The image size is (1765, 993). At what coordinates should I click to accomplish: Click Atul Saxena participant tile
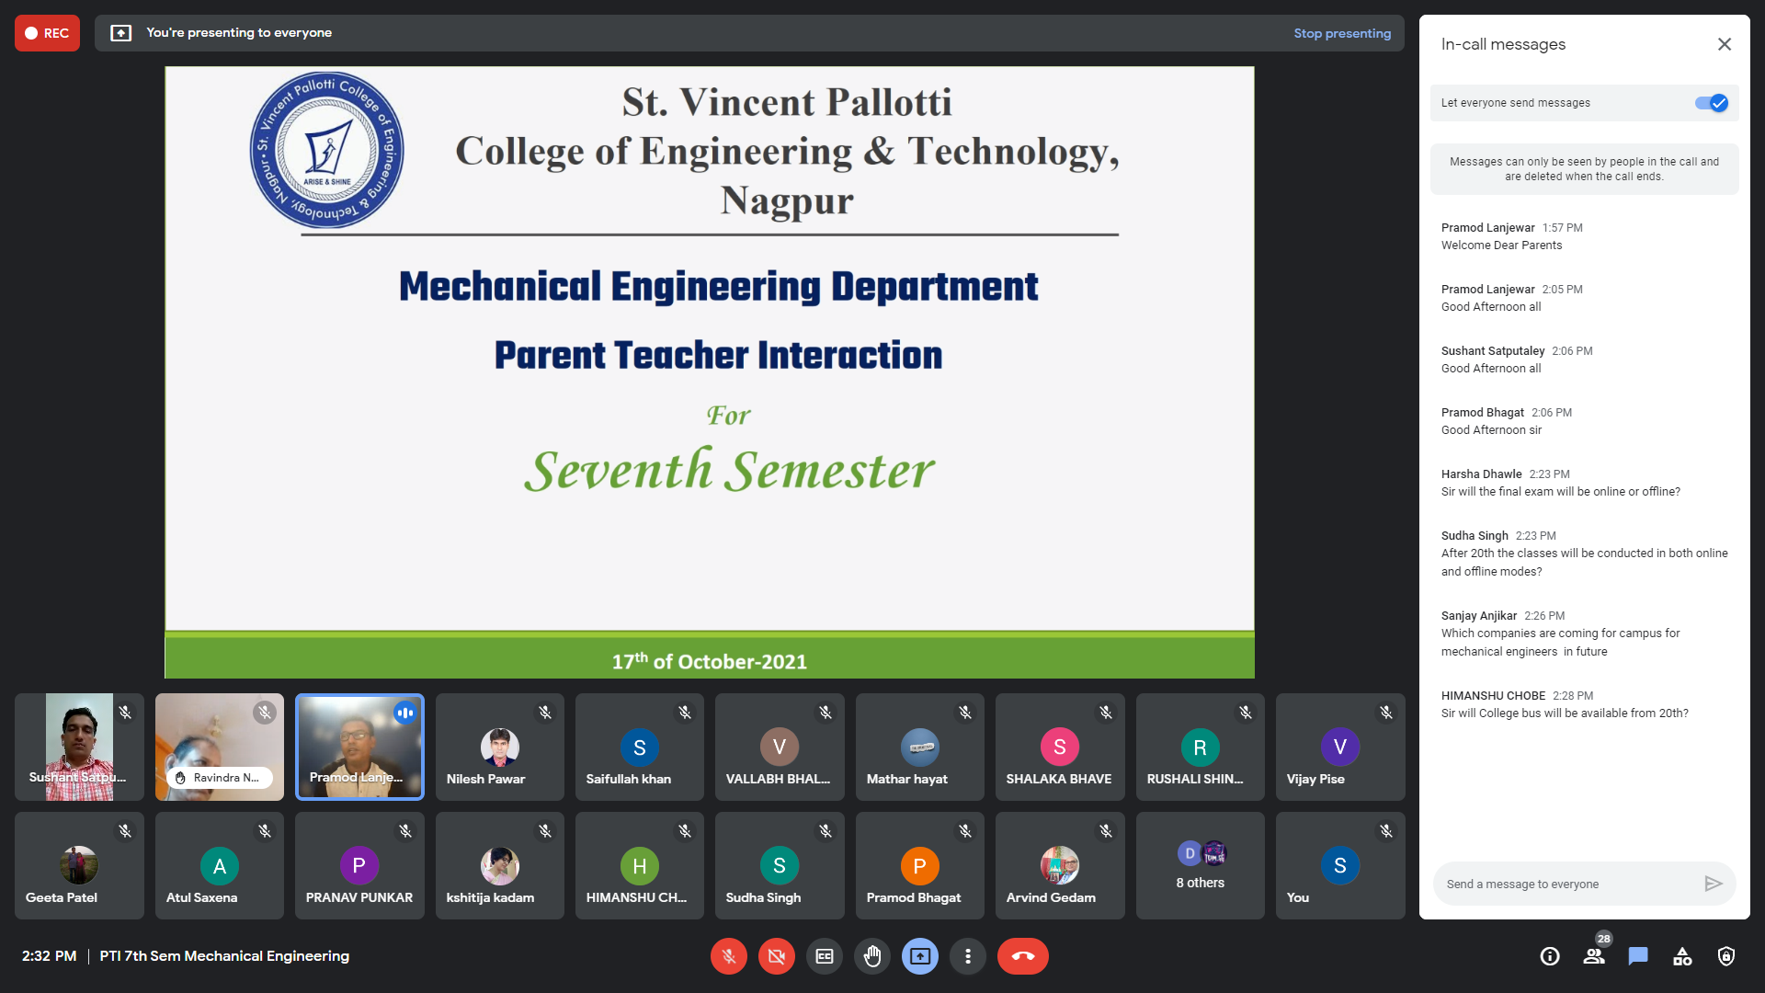220,865
